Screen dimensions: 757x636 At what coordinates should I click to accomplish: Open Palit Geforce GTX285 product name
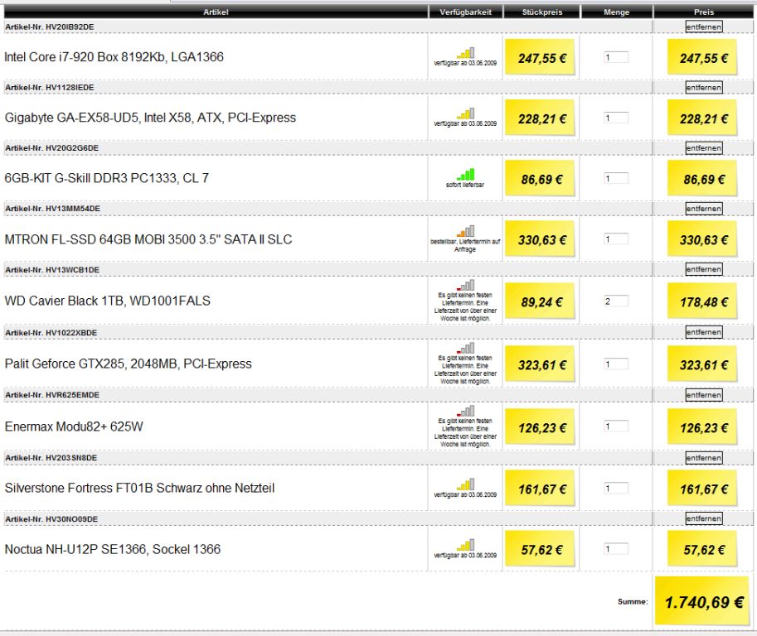pos(128,364)
